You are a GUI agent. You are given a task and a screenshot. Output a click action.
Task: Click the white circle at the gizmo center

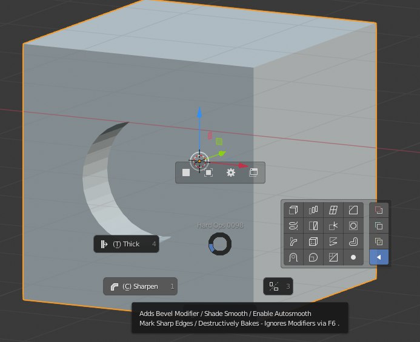199,161
